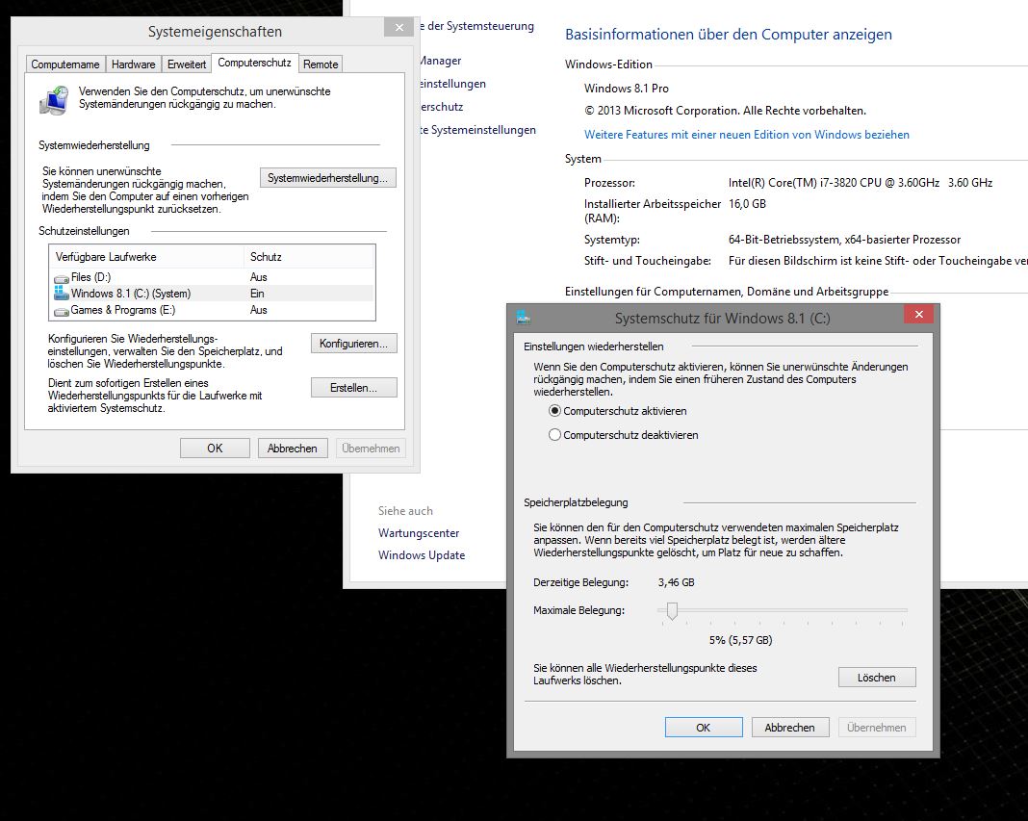1028x821 pixels.
Task: Select the Windows 8.1 (C:) (System) row
Action: click(213, 294)
